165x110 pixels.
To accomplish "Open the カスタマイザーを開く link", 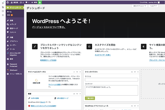I will [103, 55].
